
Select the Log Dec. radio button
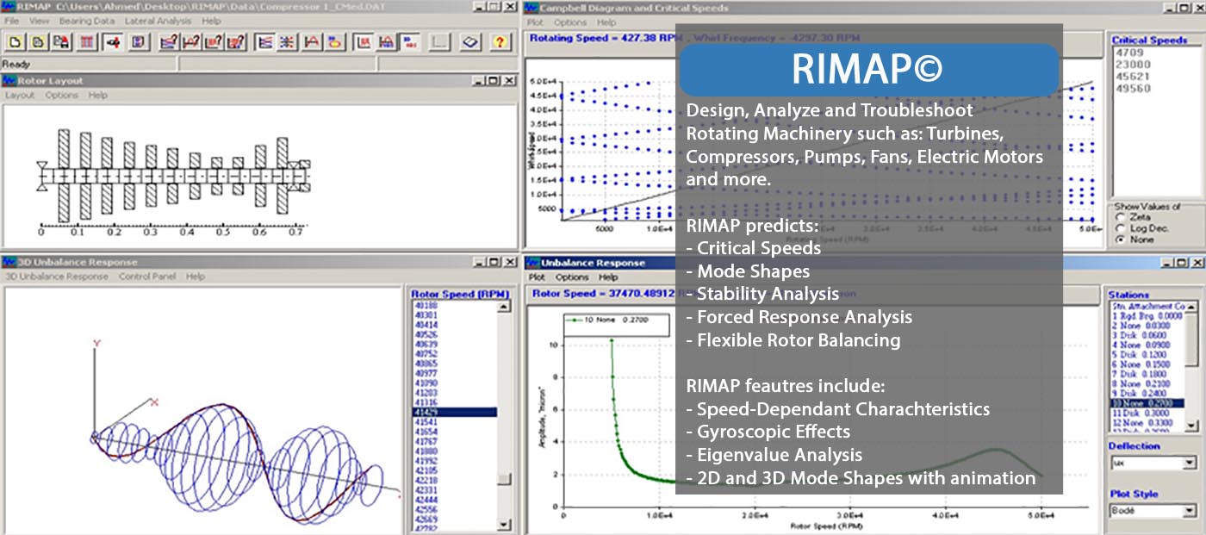[1121, 228]
